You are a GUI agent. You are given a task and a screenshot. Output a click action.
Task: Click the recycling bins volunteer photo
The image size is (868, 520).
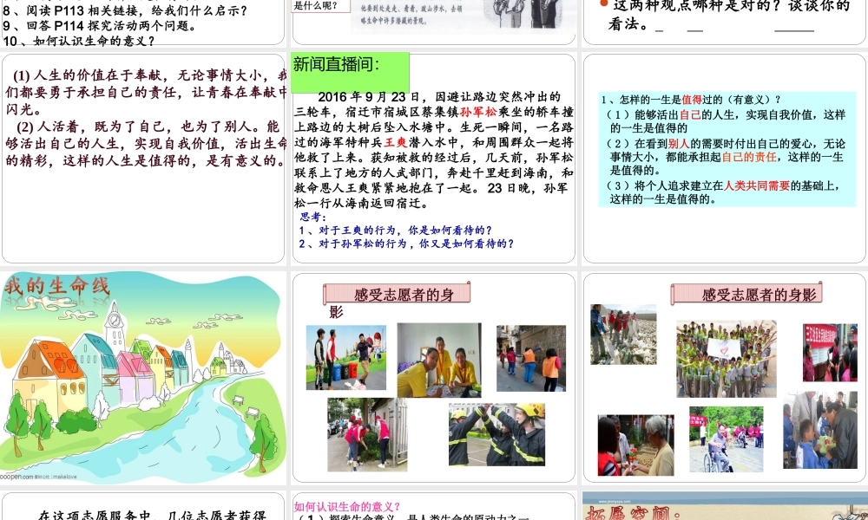[x=345, y=358]
